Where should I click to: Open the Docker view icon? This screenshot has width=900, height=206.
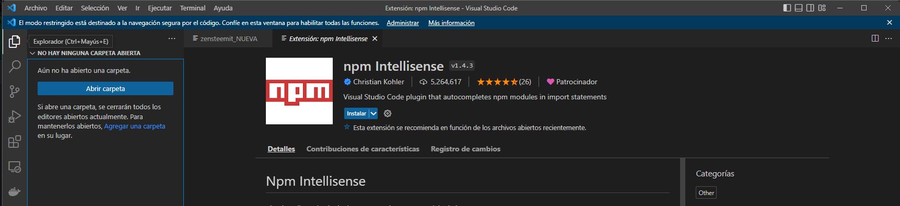[x=15, y=191]
